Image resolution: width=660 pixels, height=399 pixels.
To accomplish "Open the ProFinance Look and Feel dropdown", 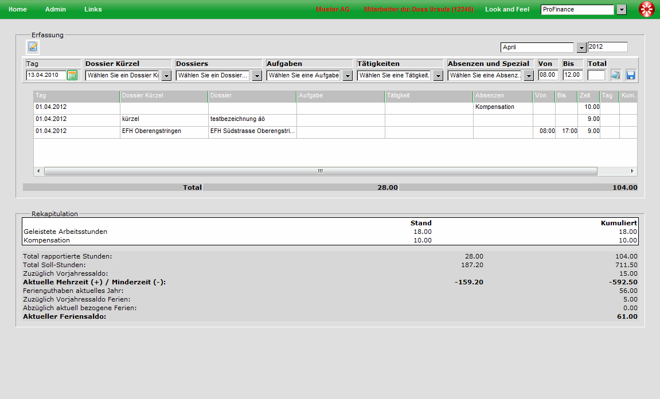I will point(622,10).
